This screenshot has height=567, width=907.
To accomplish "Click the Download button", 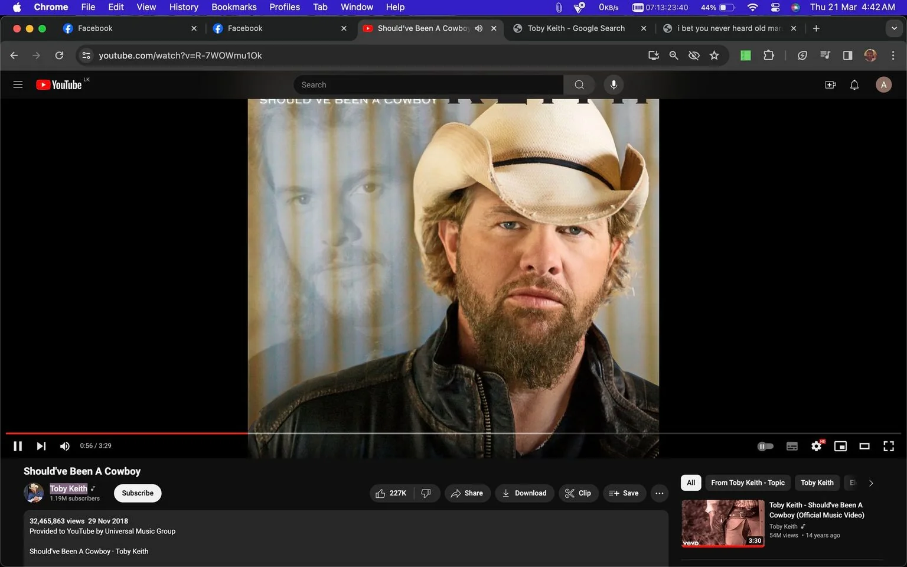I will [x=524, y=493].
